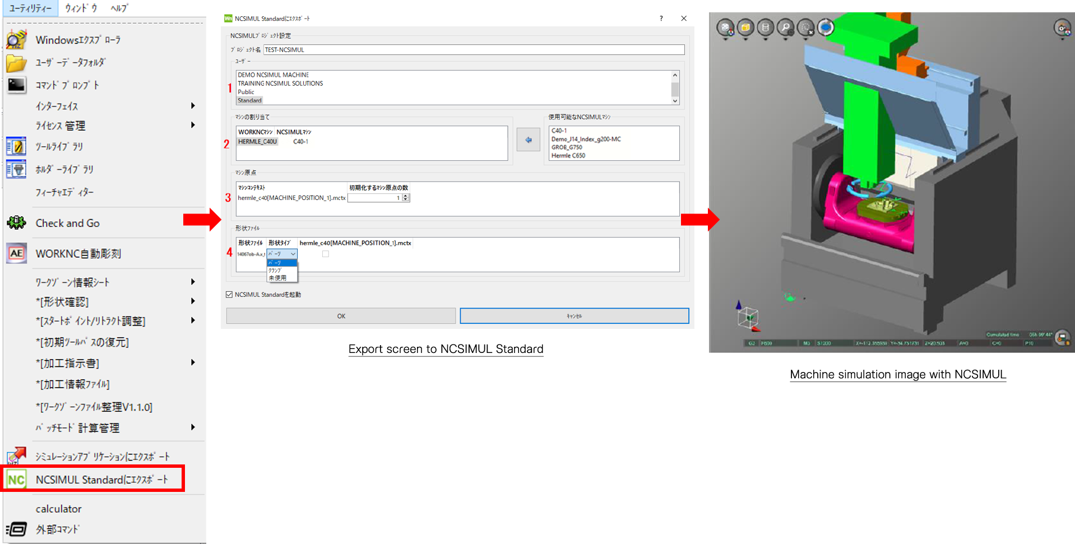Expand the インターフェイス submenu arrow
The width and height of the screenshot is (1075, 544).
193,106
